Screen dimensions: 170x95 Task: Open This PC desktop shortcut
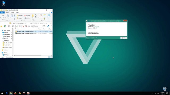tap(3, 3)
